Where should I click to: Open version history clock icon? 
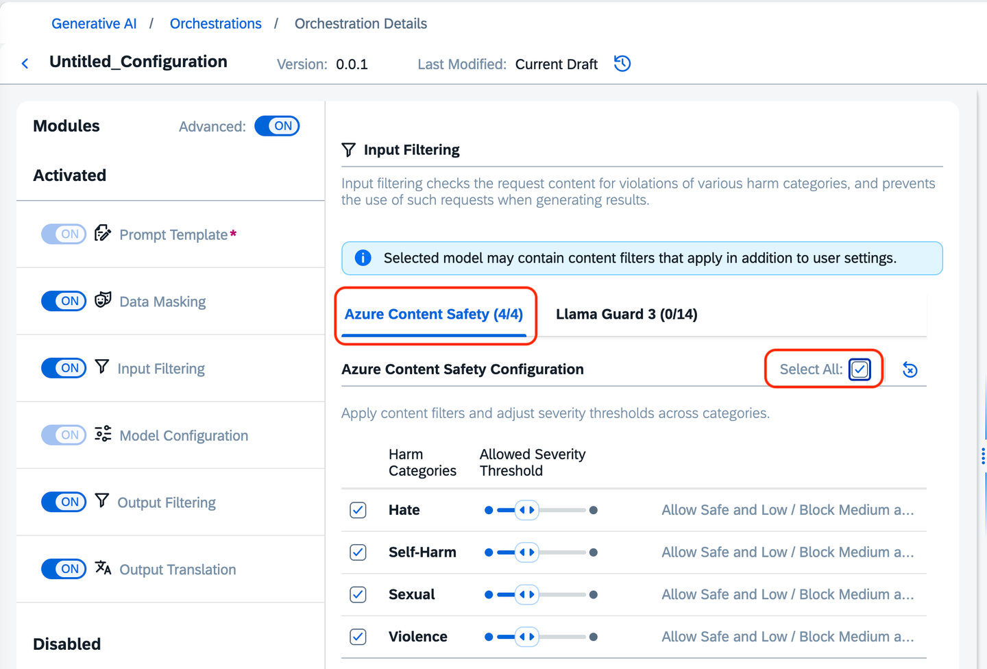pos(622,64)
